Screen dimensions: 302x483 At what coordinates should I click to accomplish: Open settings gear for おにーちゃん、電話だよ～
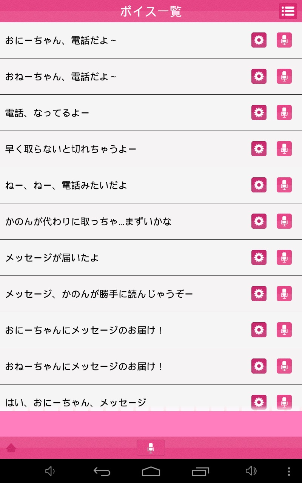point(259,40)
